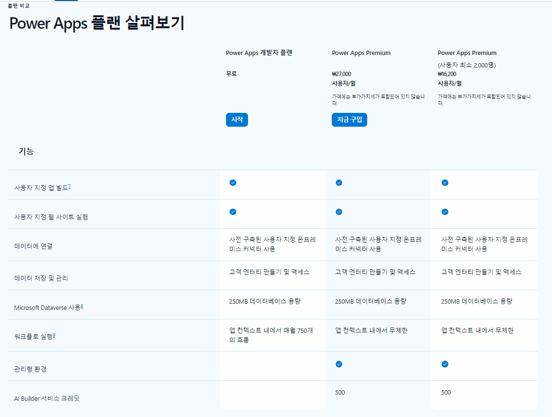Click the 무료 price label

pos(231,74)
